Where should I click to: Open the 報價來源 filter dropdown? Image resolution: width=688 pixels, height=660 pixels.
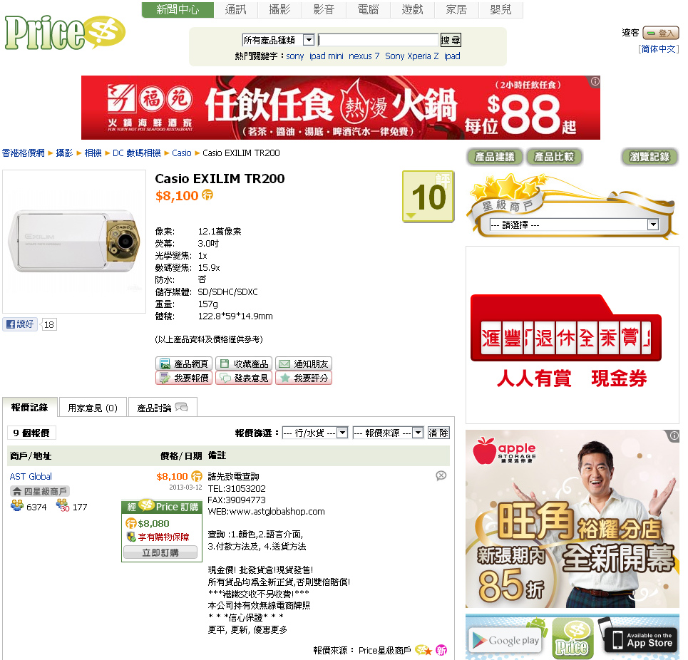click(x=389, y=433)
